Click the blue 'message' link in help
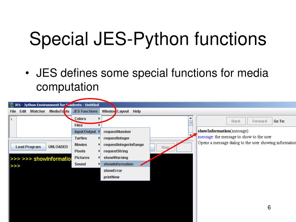This screenshot has height=222, width=296. pos(206,137)
